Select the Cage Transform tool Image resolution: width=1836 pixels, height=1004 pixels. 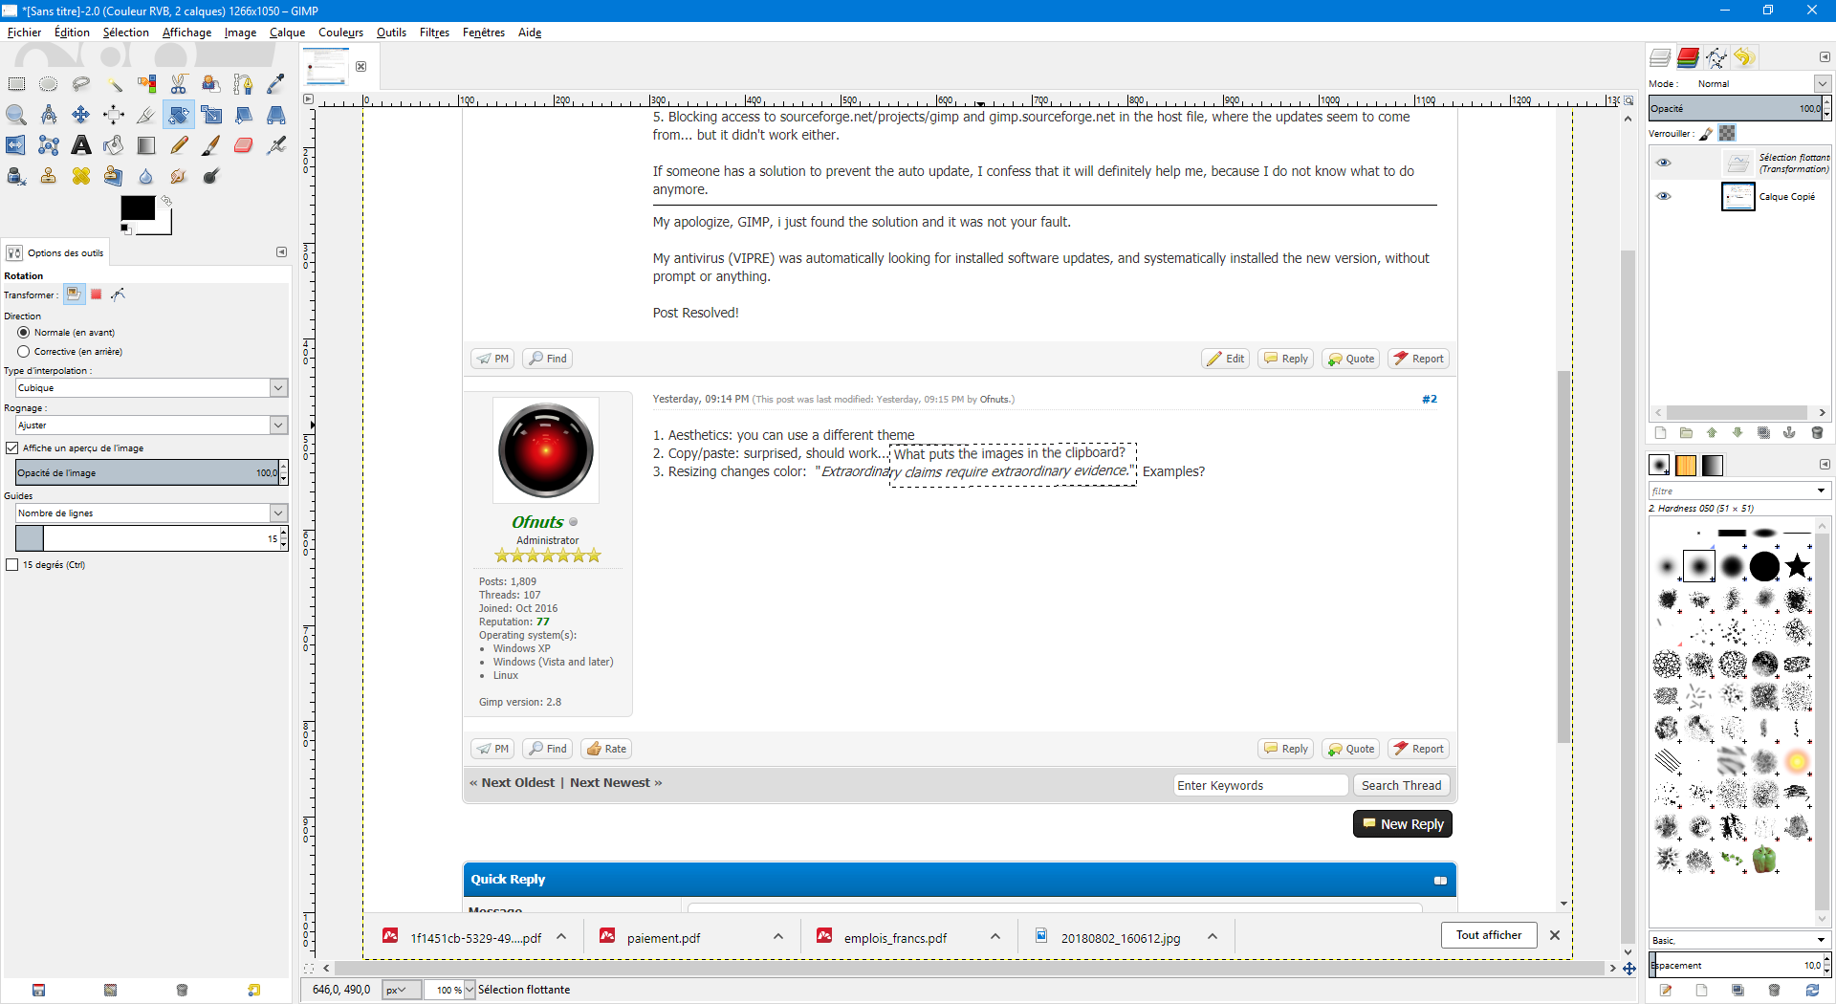(x=49, y=145)
